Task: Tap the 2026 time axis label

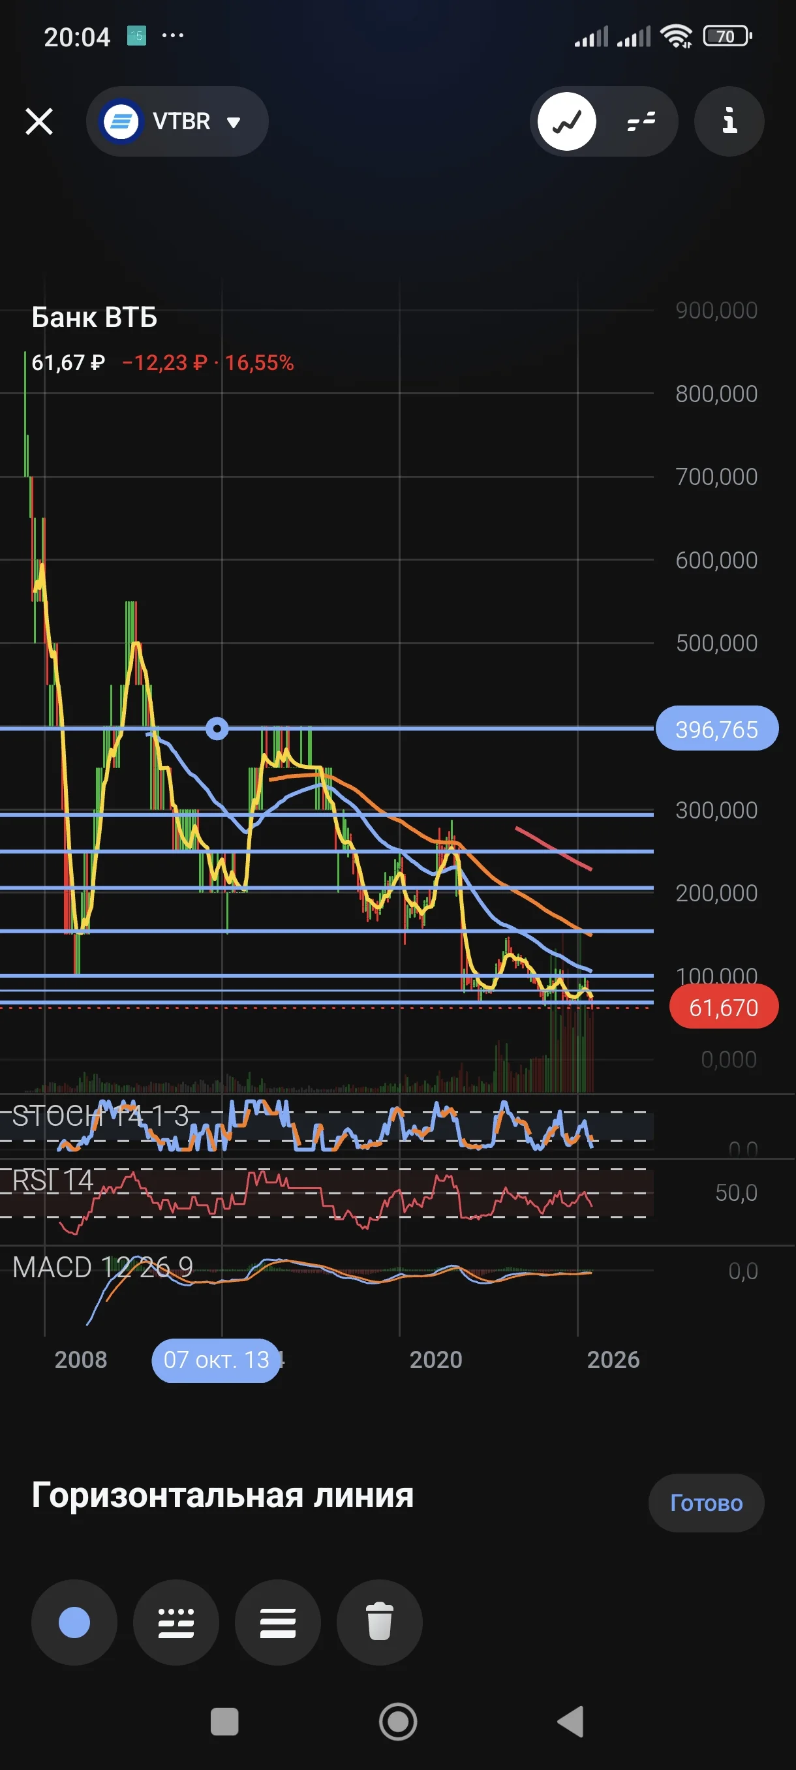Action: tap(613, 1359)
